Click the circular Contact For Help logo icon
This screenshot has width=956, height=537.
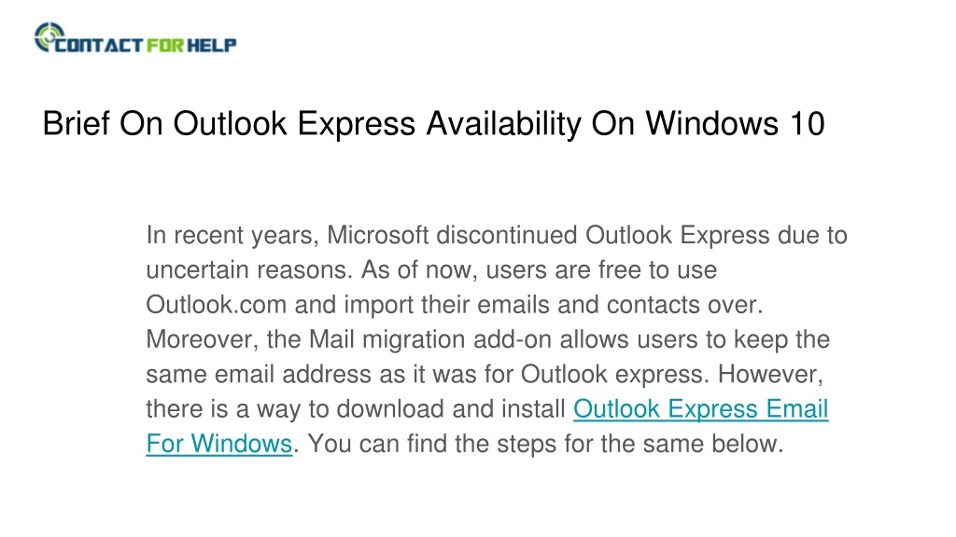pos(49,36)
